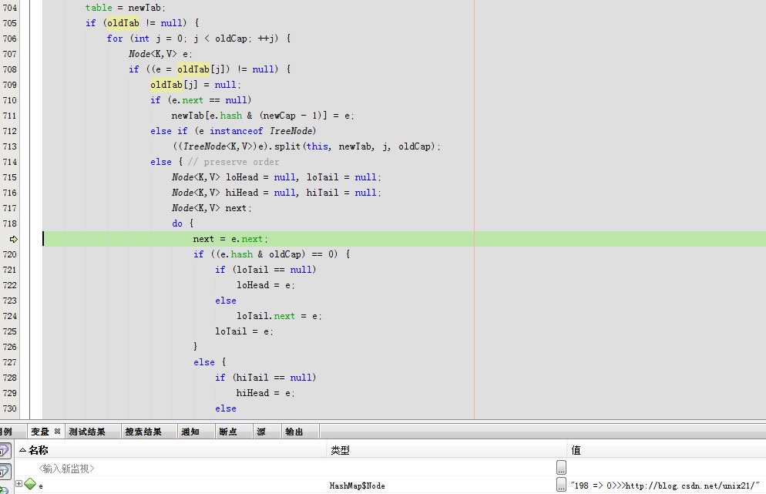Click the <输入新监视> new watch field
Image resolution: width=766 pixels, height=494 pixels.
point(66,469)
